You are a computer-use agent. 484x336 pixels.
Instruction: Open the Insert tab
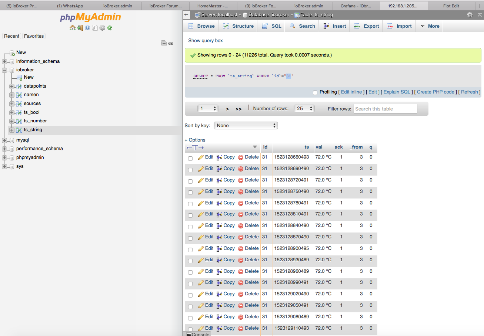(334, 26)
